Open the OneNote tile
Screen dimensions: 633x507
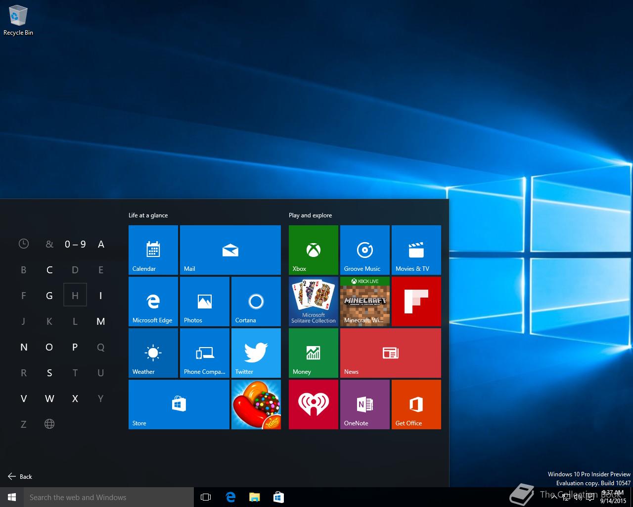coord(365,405)
